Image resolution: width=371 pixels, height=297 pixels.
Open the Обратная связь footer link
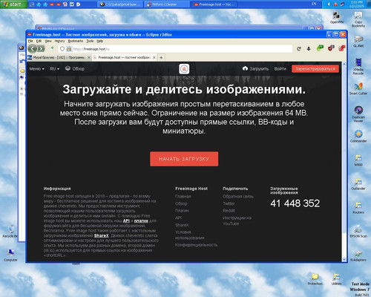tap(238, 197)
